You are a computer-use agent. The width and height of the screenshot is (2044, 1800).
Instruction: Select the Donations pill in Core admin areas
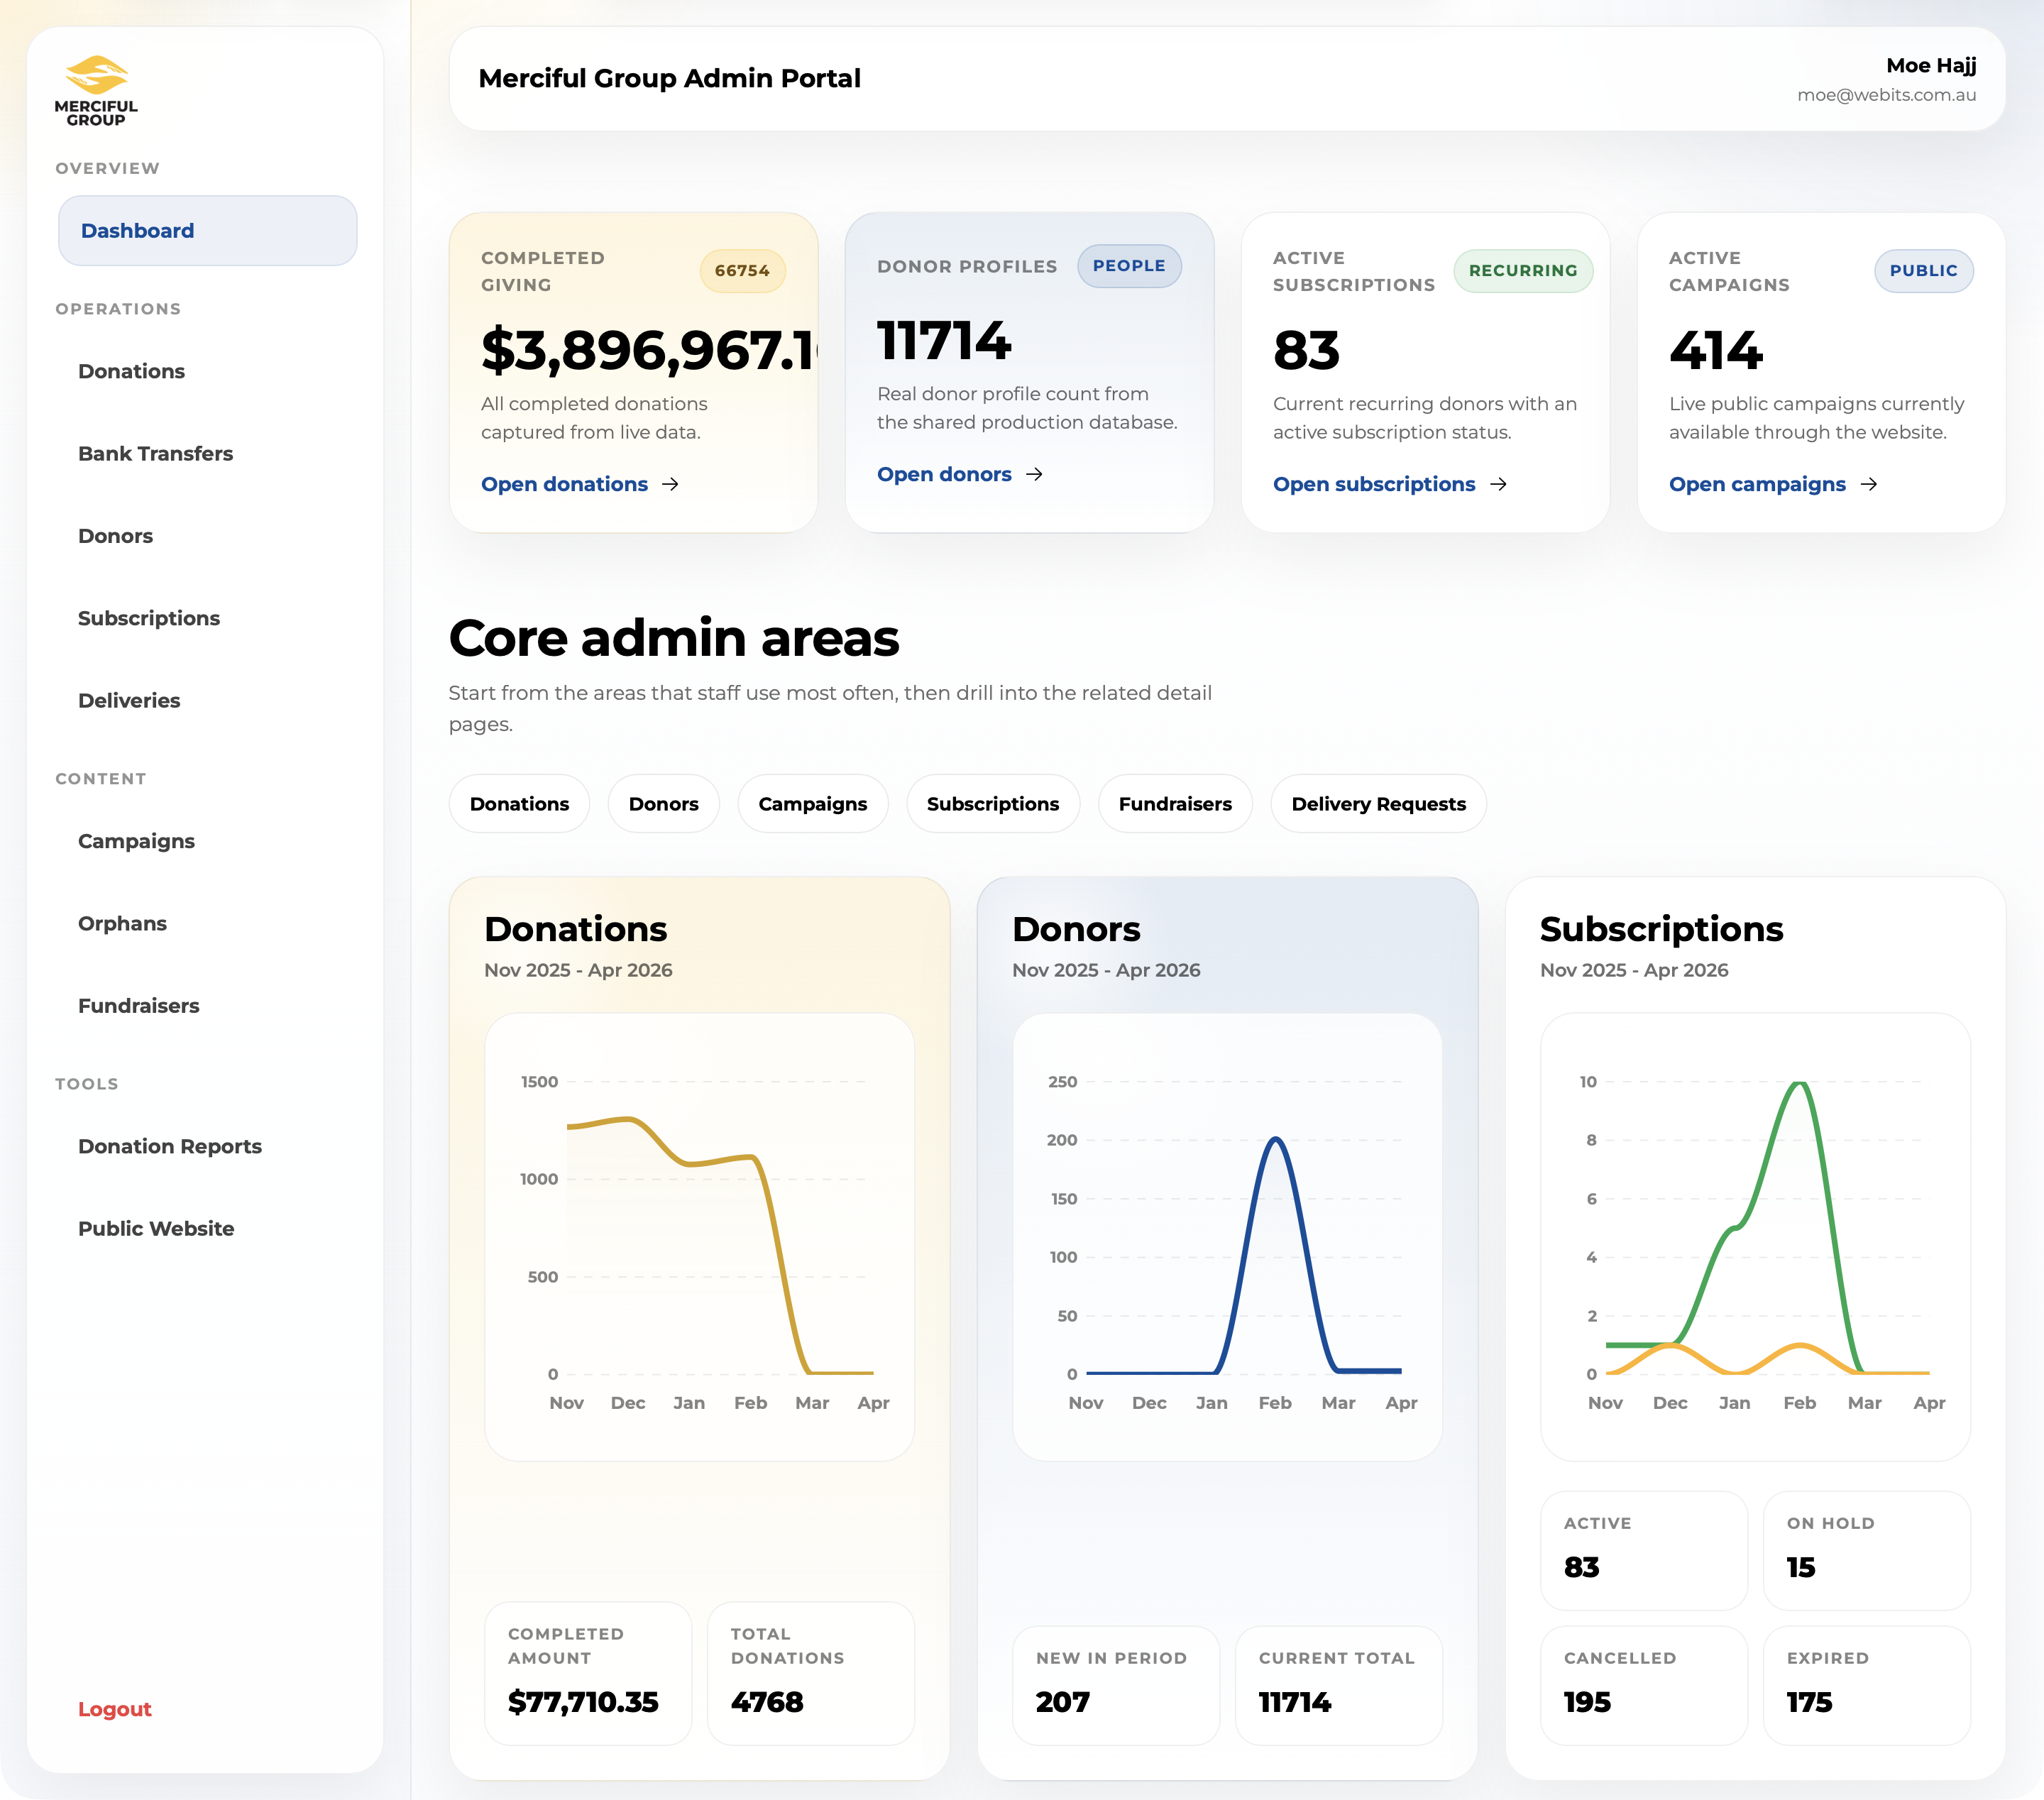[519, 804]
